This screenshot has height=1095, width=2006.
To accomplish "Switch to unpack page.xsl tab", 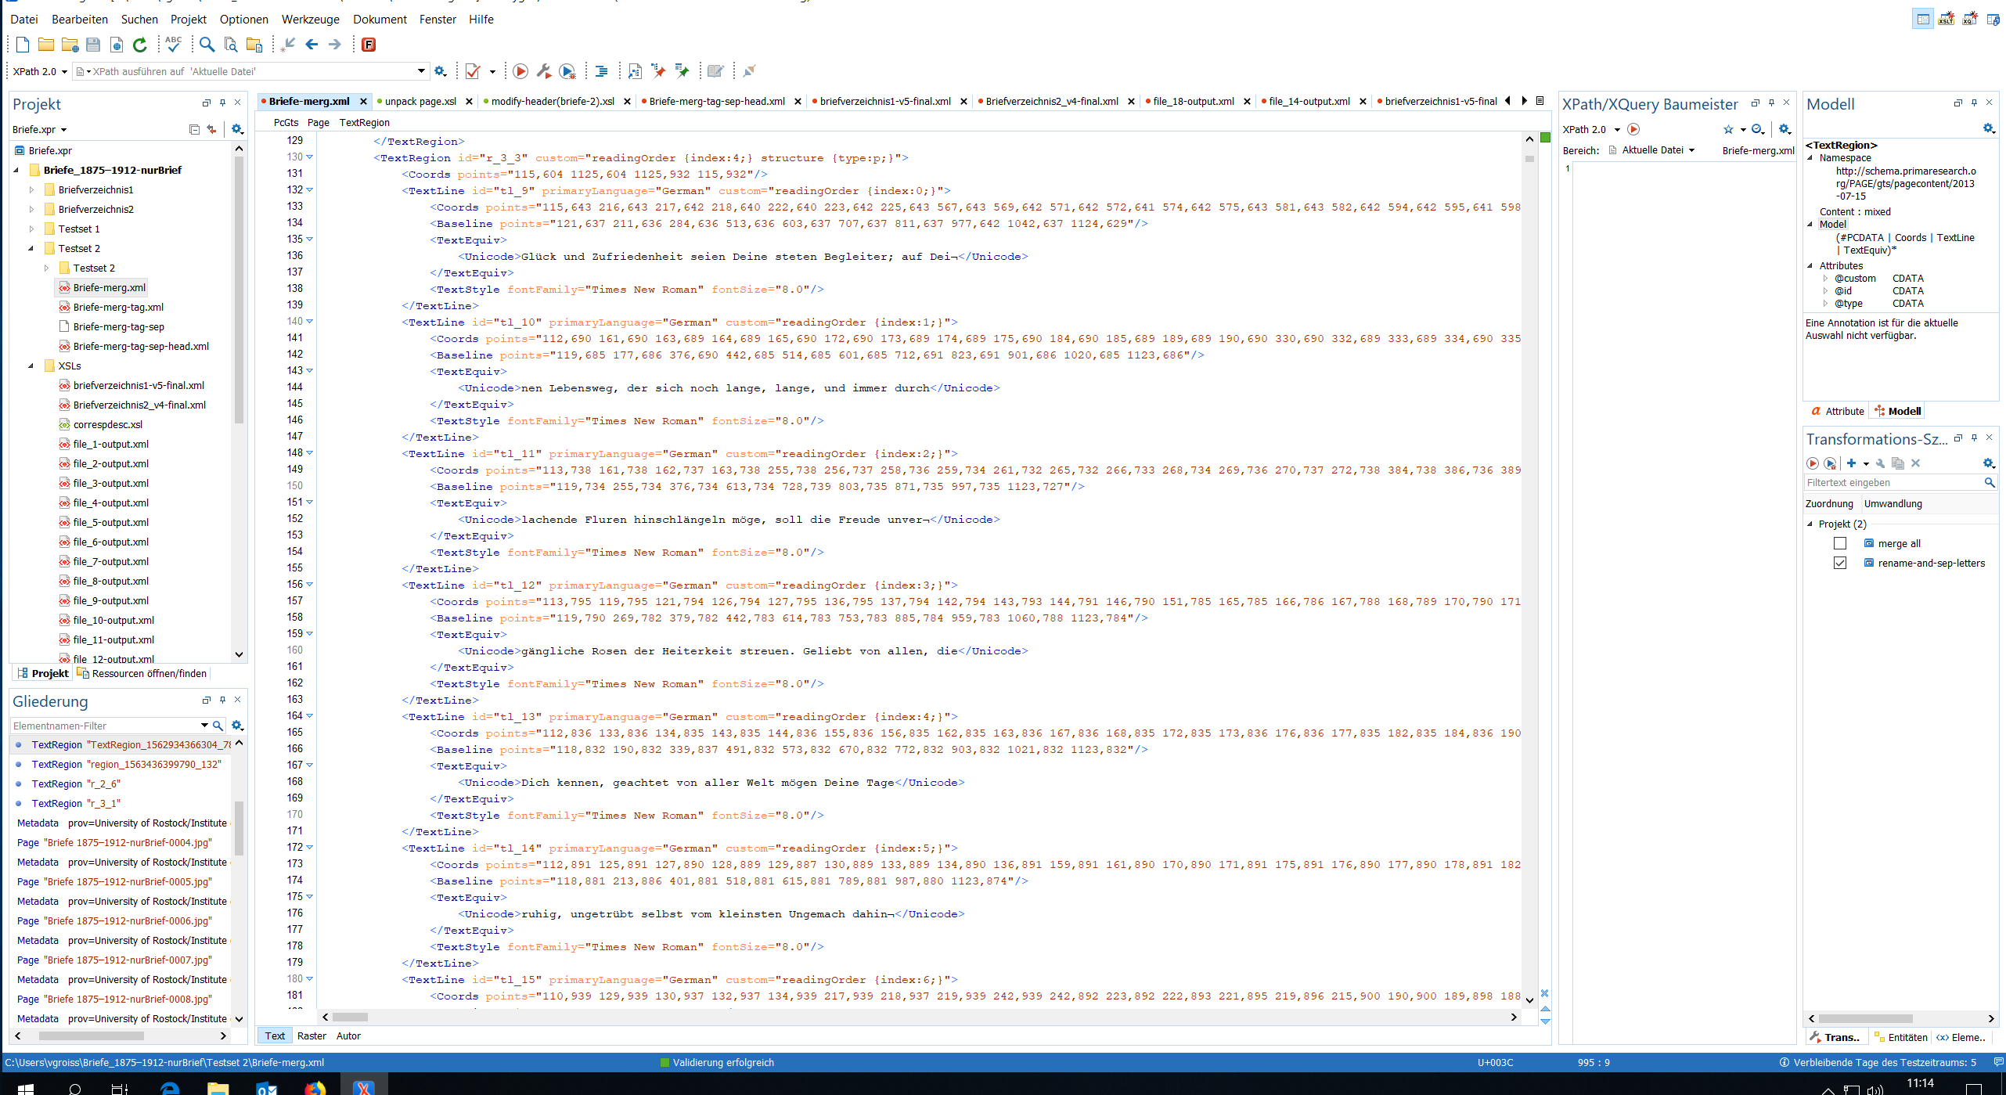I will click(420, 101).
